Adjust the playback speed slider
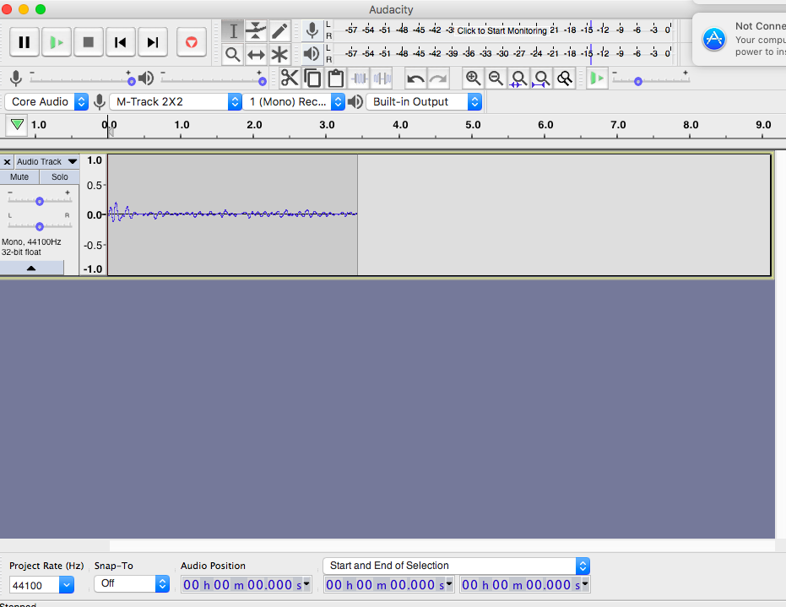This screenshot has width=786, height=607. (650, 81)
